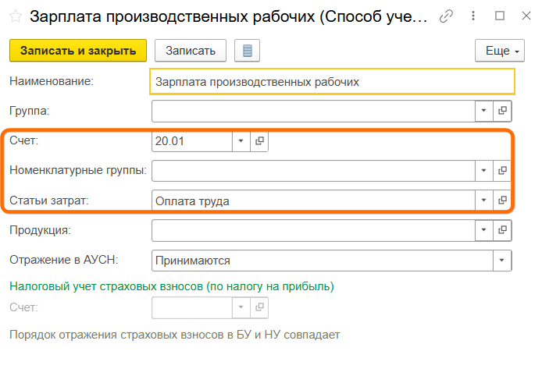Open the Еще menu
Viewport: 542px width, 369px height.
click(x=500, y=51)
